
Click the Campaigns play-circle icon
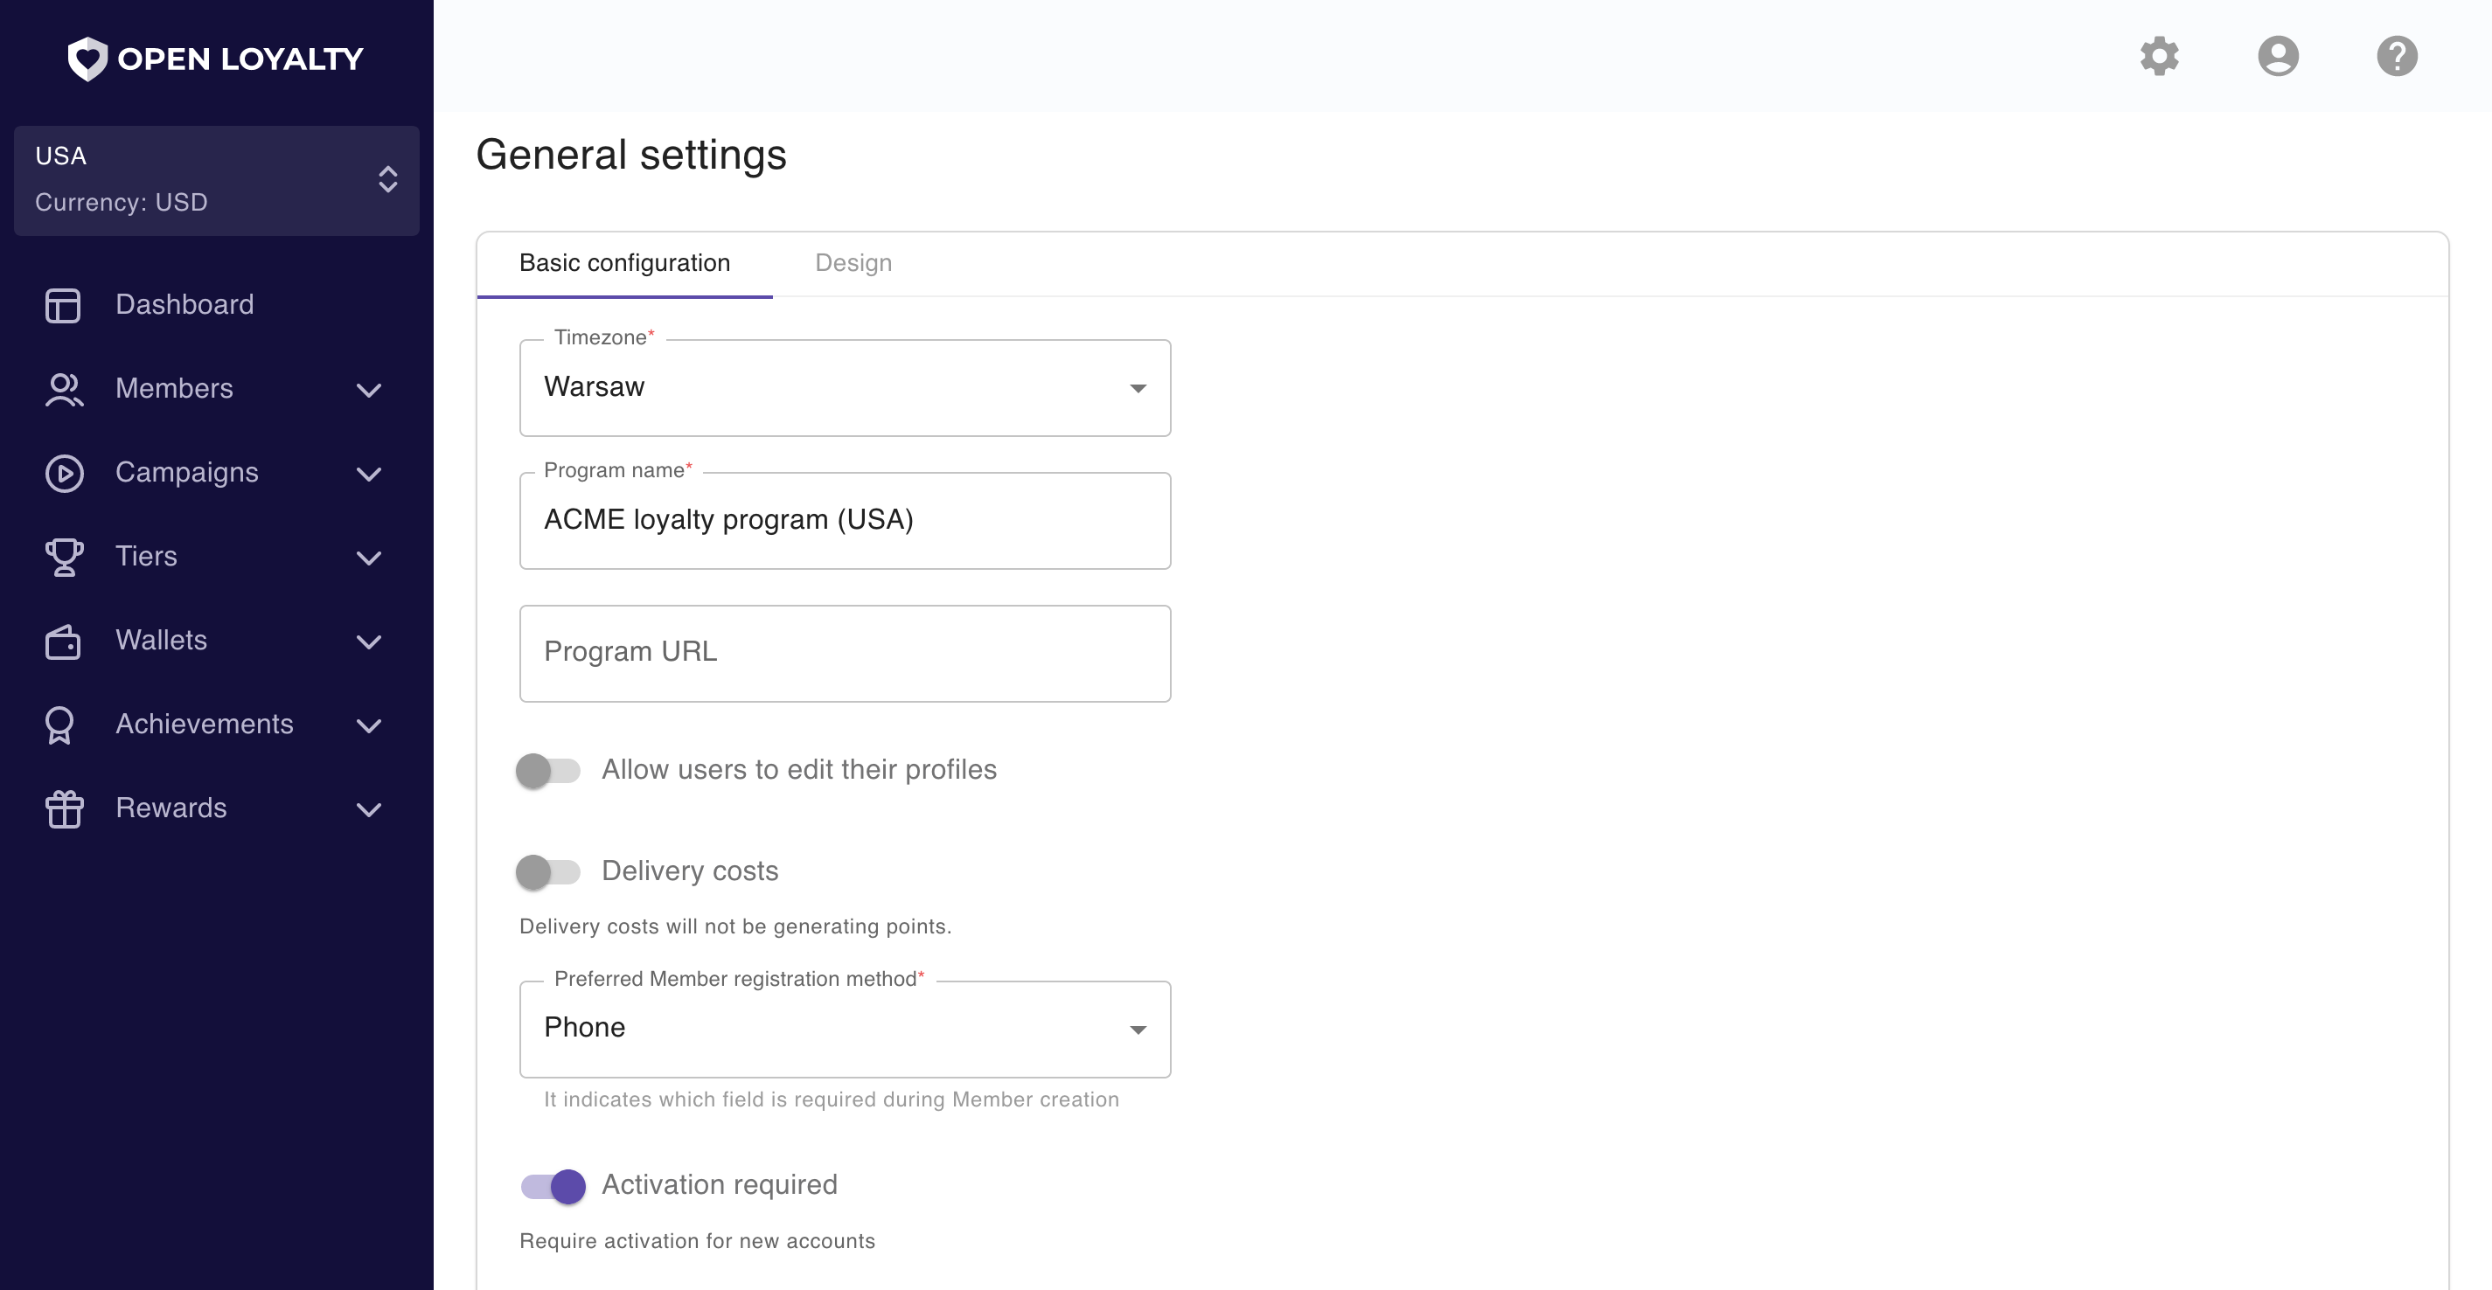64,474
